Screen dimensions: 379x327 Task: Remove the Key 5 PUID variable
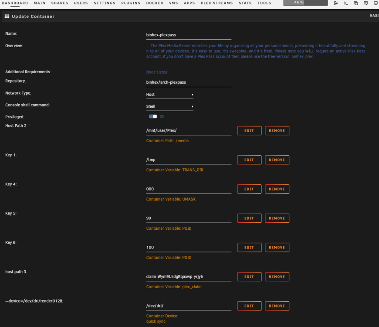tap(277, 218)
